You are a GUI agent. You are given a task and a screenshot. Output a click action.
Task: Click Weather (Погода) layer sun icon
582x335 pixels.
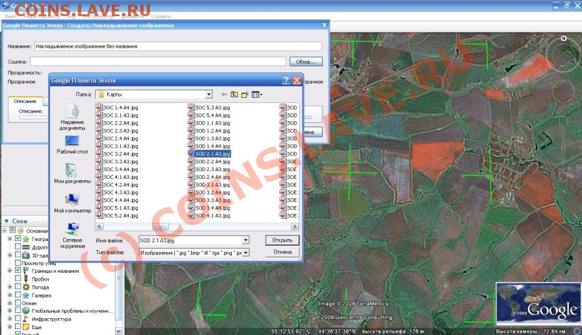tap(26, 287)
